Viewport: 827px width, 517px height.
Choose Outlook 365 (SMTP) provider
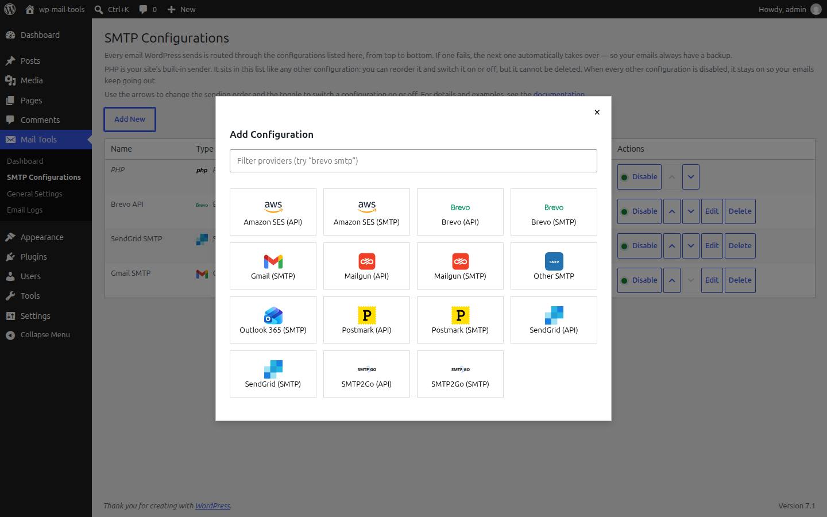[x=273, y=320]
